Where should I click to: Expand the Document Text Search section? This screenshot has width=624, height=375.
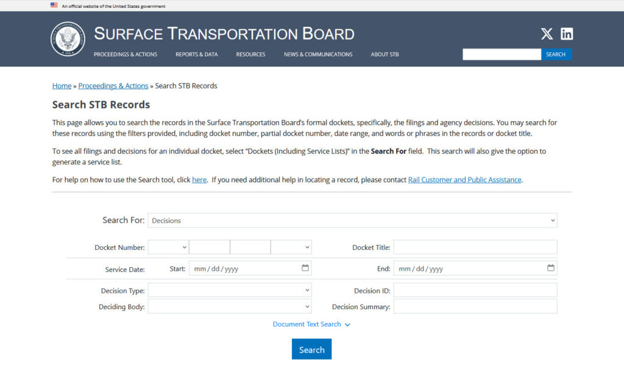pos(311,324)
